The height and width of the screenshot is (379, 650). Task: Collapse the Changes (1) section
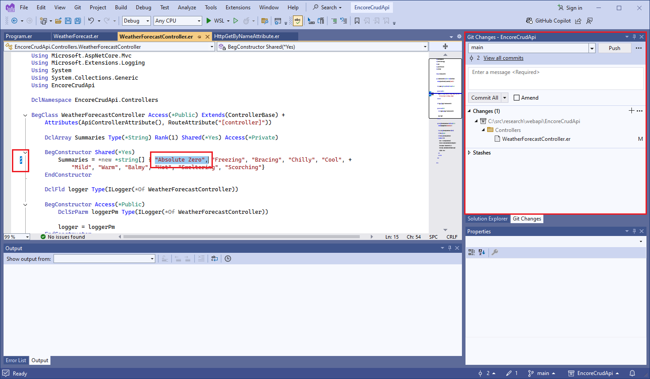pos(469,111)
